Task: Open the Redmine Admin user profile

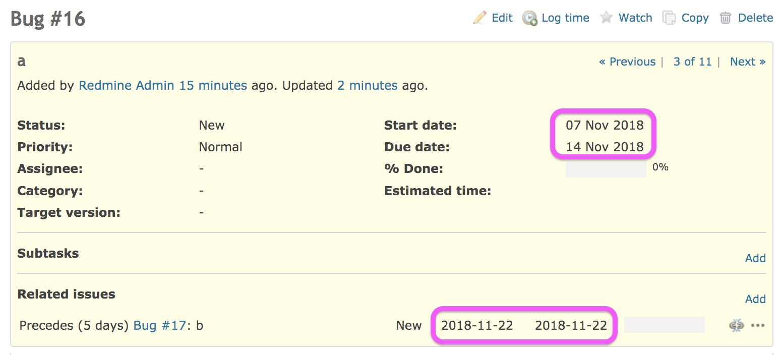Action: [x=127, y=86]
